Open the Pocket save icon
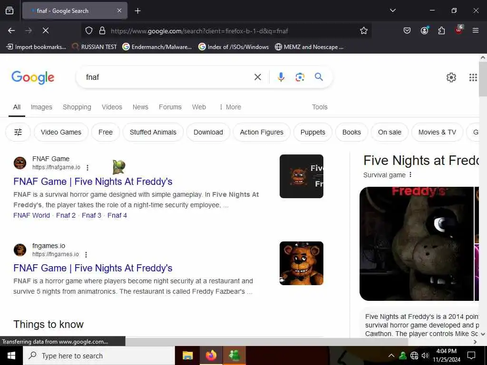This screenshot has height=365, width=487. click(x=407, y=30)
